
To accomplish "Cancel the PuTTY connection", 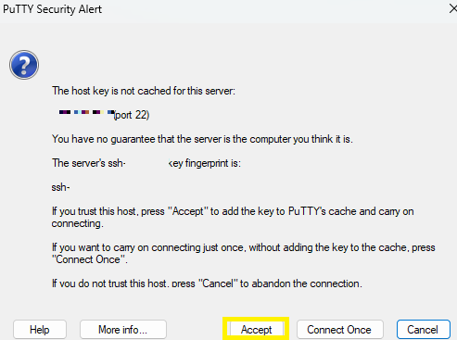I will (x=424, y=330).
